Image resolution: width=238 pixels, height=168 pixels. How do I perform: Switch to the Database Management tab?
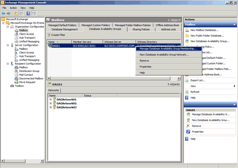point(65,29)
